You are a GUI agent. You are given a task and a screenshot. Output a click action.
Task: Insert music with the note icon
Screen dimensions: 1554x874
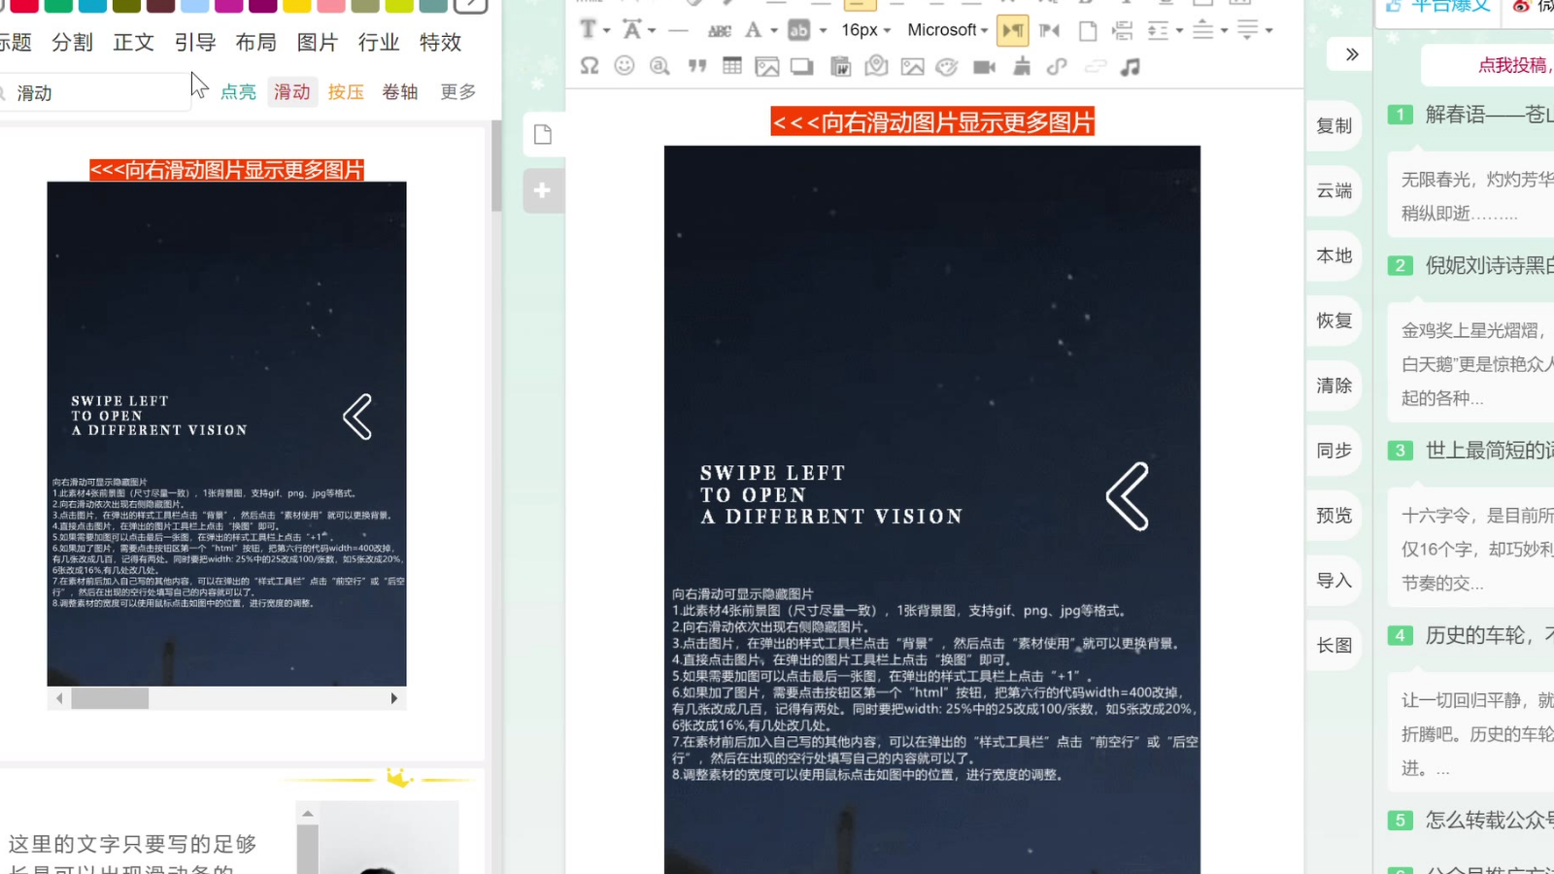1130,66
